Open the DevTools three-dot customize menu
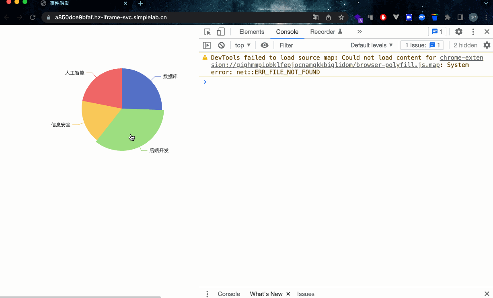 point(473,32)
